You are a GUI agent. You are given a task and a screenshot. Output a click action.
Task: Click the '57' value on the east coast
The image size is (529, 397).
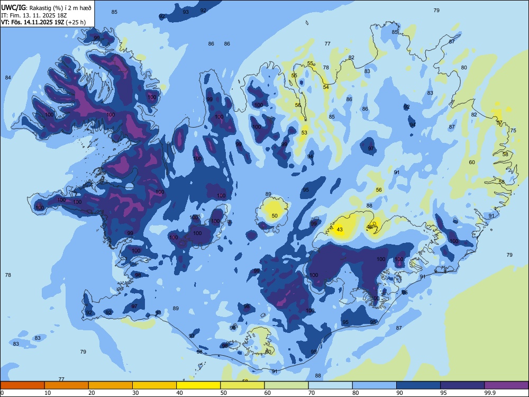click(x=500, y=123)
